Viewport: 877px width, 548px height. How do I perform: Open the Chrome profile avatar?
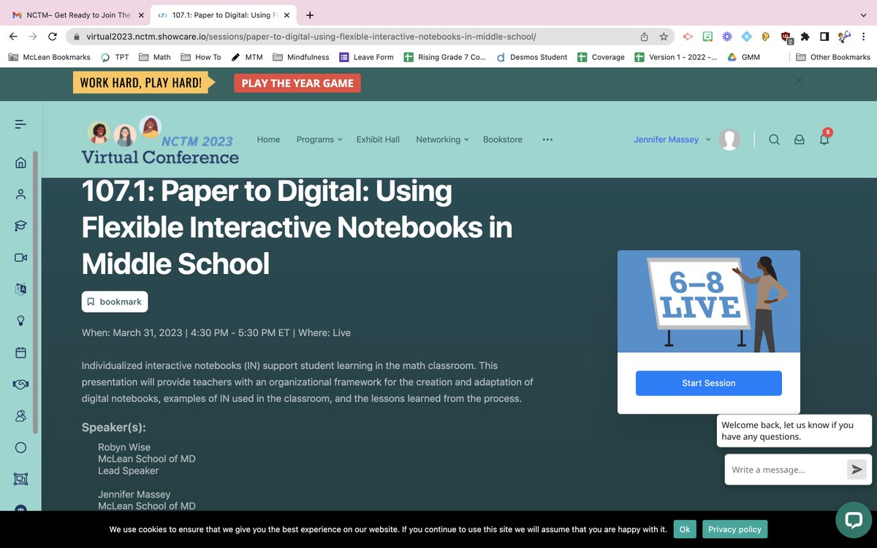pos(844,36)
